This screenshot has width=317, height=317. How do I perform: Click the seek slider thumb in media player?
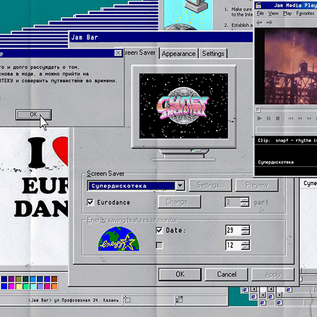tap(258, 110)
